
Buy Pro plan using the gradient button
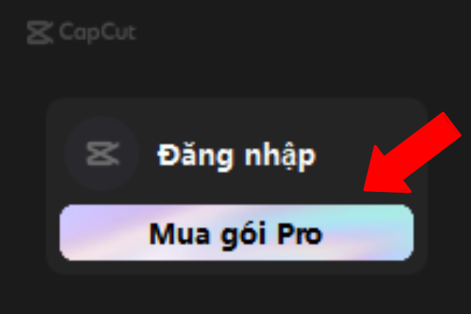(x=236, y=232)
